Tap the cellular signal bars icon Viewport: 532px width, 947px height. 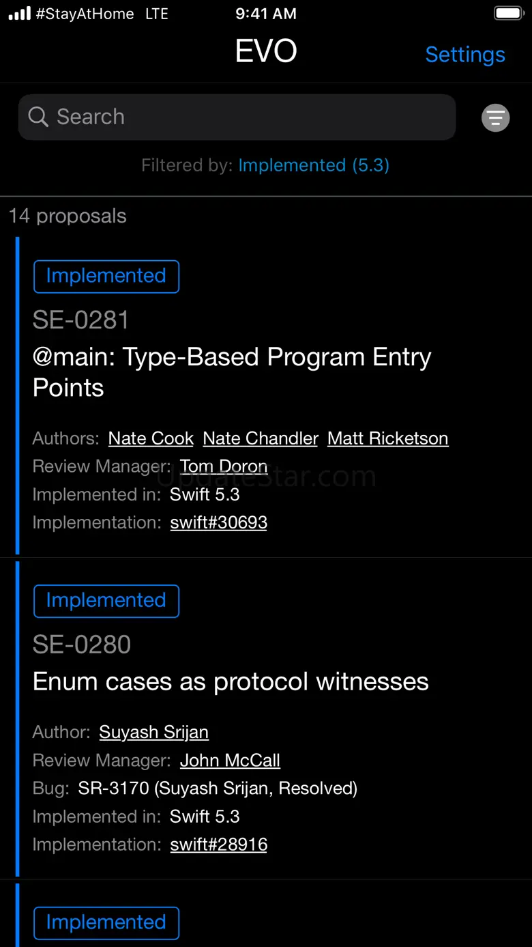click(x=20, y=14)
